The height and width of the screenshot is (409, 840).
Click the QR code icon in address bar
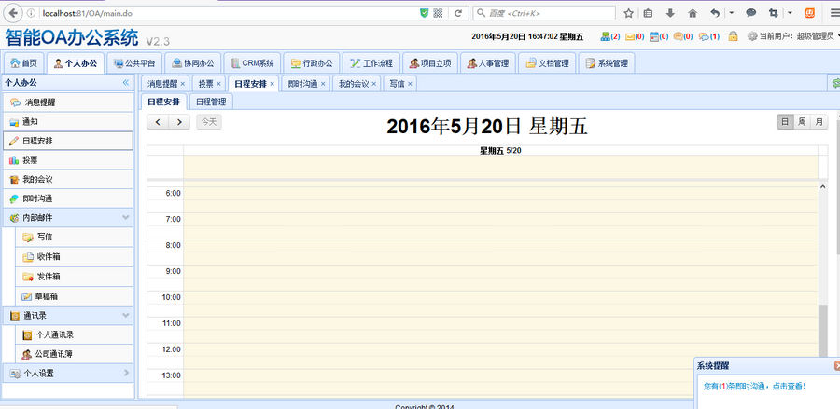click(438, 13)
